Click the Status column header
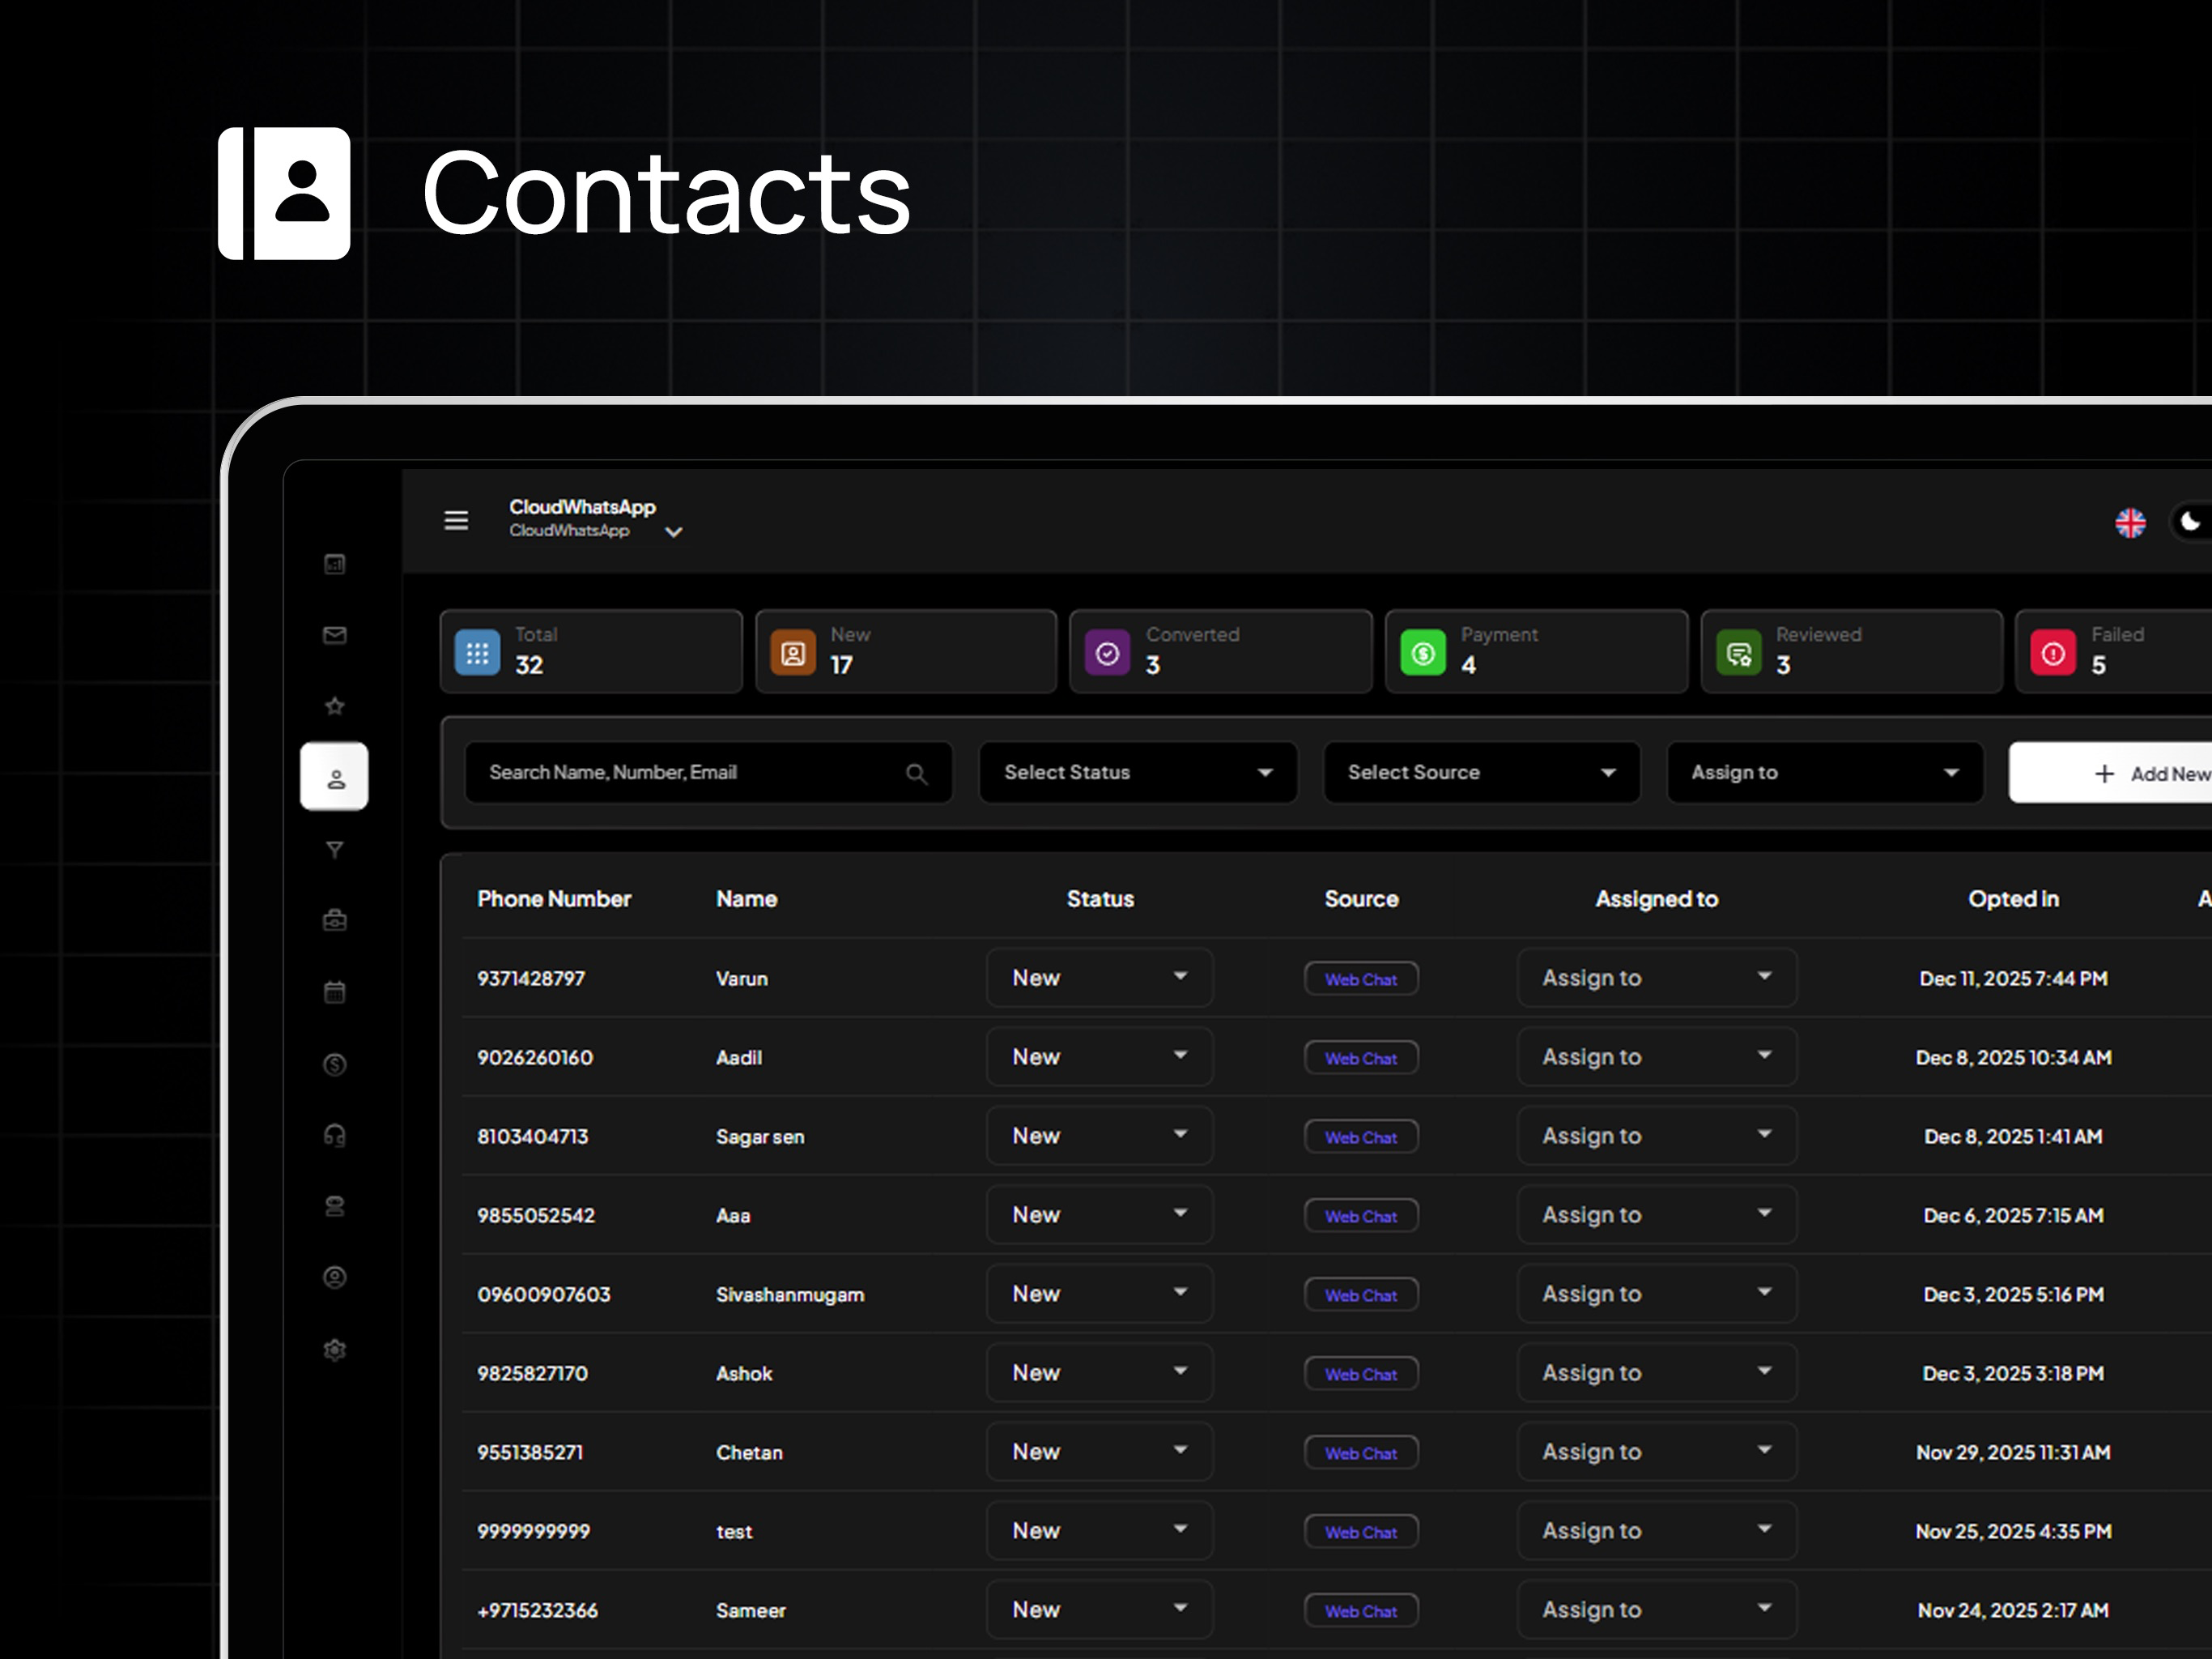The width and height of the screenshot is (2212, 1659). (x=1100, y=898)
